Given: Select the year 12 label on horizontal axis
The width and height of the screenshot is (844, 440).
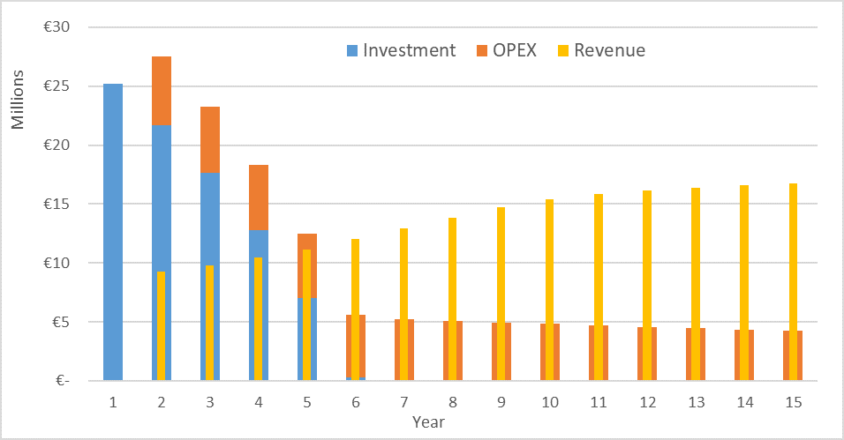Looking at the screenshot, I should (647, 402).
